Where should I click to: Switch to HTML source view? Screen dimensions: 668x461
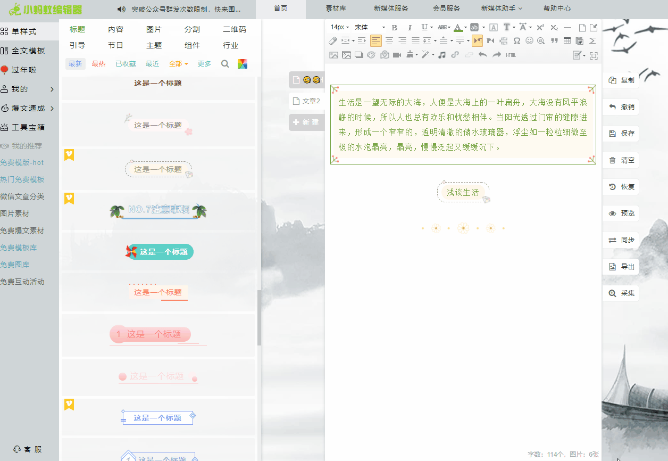(511, 55)
